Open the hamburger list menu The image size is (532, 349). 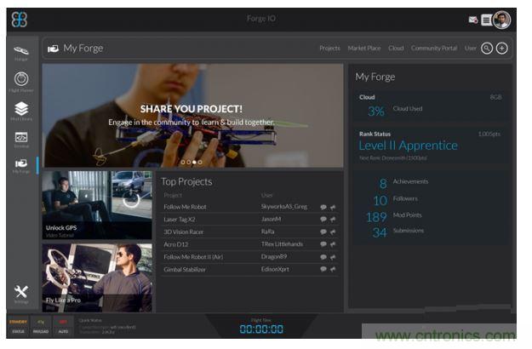486,20
